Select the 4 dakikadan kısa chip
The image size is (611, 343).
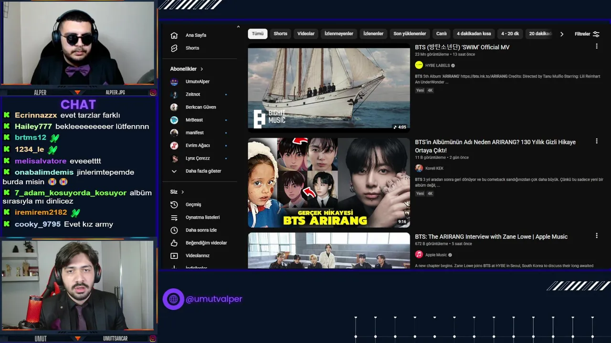pos(474,34)
